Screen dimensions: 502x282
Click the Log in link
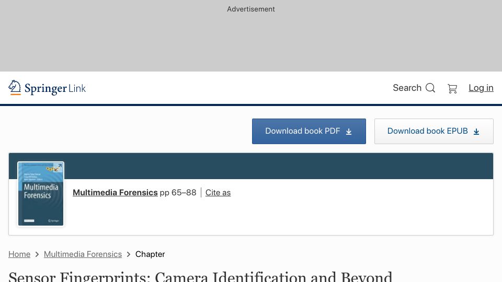481,88
